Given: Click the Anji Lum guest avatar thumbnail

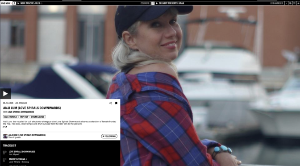Looking at the screenshot, I should (x=5, y=136).
